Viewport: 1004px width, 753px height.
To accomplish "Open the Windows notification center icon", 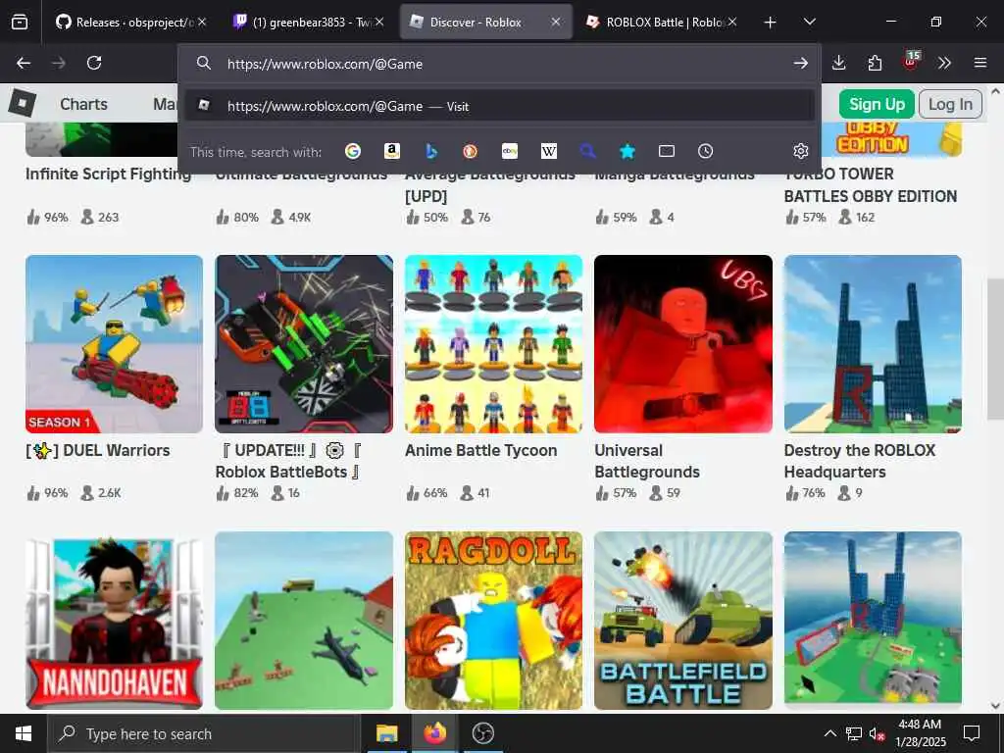I will tap(972, 733).
